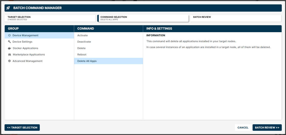Open the Docker Applications group

(39, 48)
